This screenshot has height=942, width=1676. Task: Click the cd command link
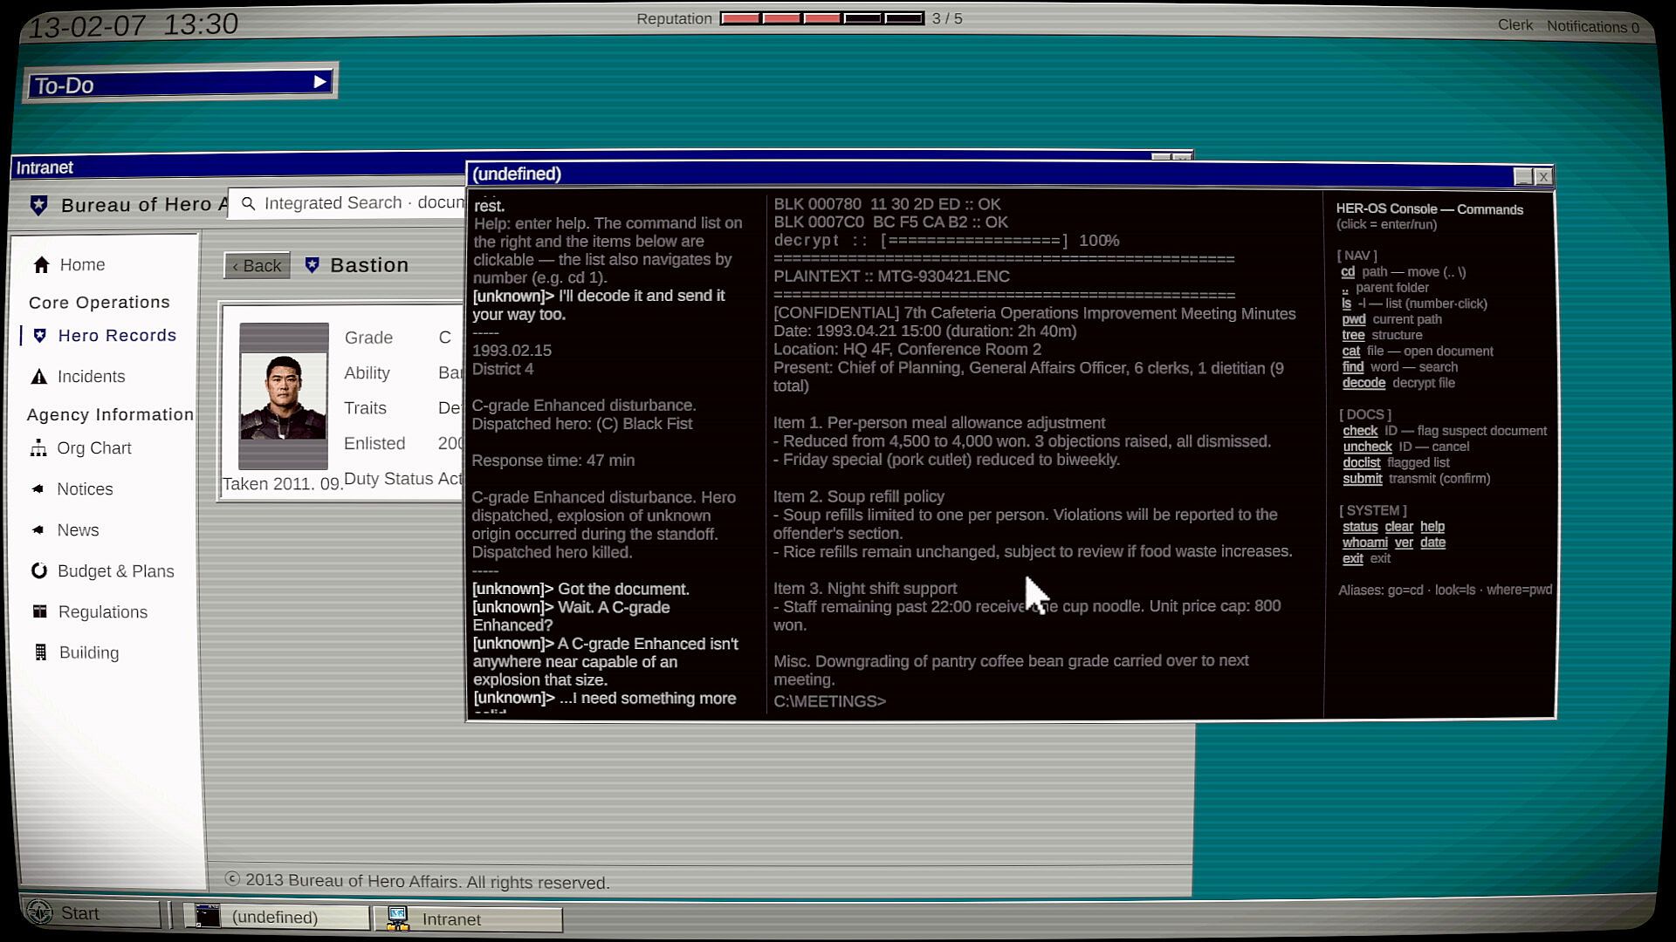1348,271
